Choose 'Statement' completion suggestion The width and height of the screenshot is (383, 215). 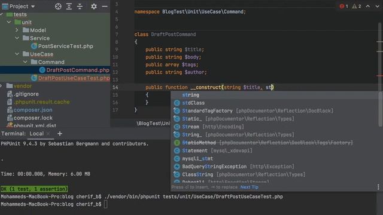(x=275, y=150)
